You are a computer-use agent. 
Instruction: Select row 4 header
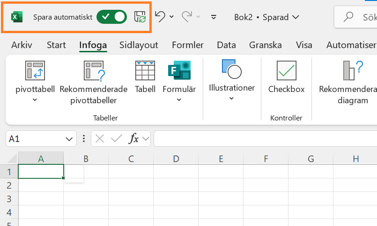point(9,212)
